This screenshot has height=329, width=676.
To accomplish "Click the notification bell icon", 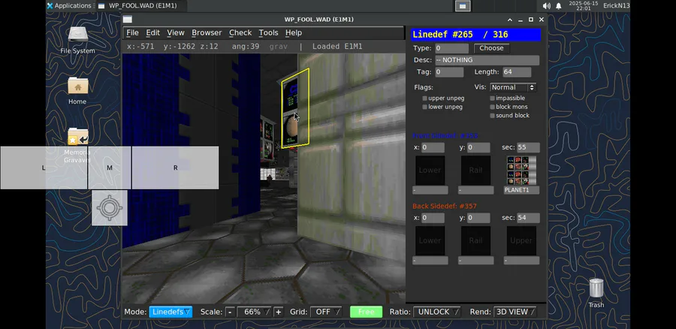I will click(559, 5).
